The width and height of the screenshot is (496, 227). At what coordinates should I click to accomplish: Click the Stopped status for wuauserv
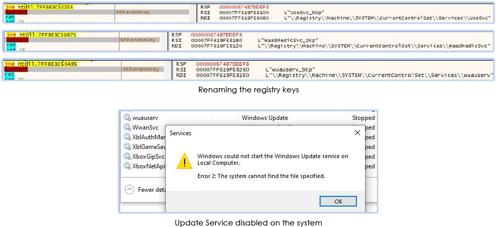click(364, 118)
